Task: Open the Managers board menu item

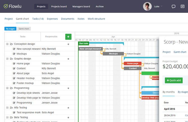Action: pos(81,6)
